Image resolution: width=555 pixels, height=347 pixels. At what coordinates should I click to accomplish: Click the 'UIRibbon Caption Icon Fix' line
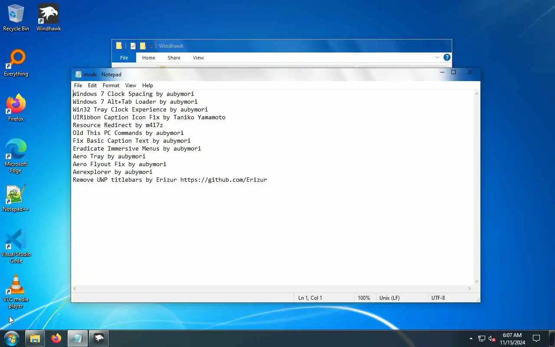coord(149,117)
